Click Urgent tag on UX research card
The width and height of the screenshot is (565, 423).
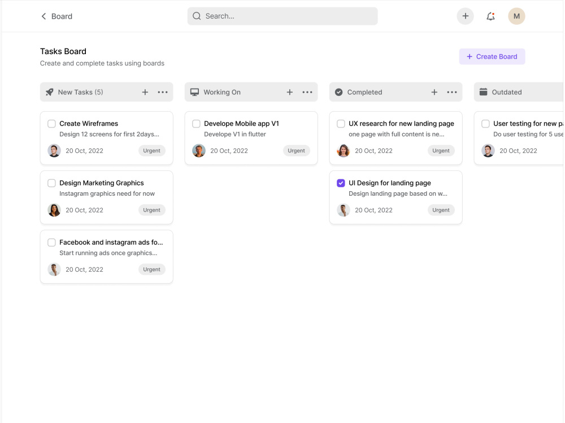pos(441,151)
